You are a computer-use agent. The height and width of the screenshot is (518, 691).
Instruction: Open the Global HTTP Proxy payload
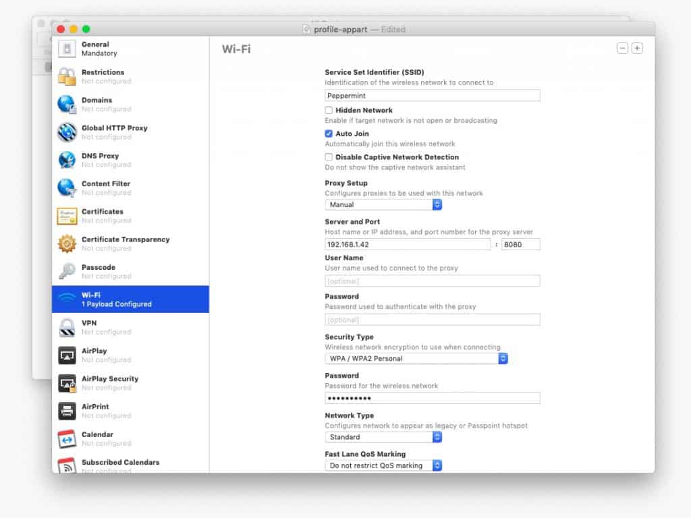click(66, 132)
